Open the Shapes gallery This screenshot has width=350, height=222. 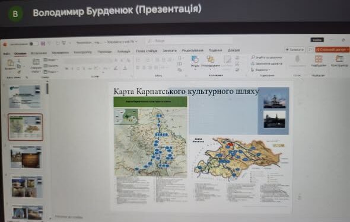click(x=195, y=62)
